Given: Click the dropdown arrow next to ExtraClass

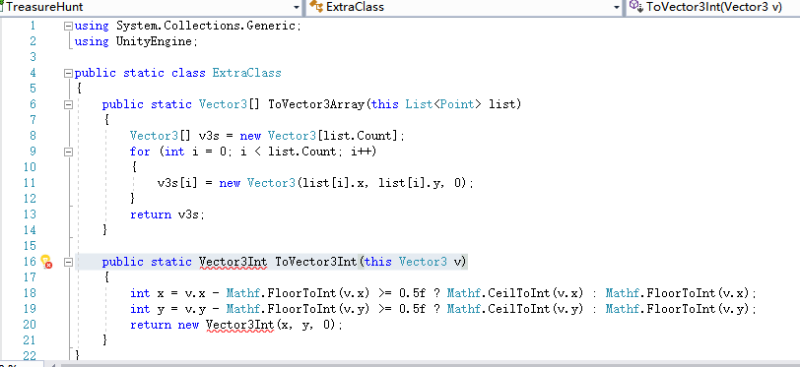Looking at the screenshot, I should click(617, 8).
